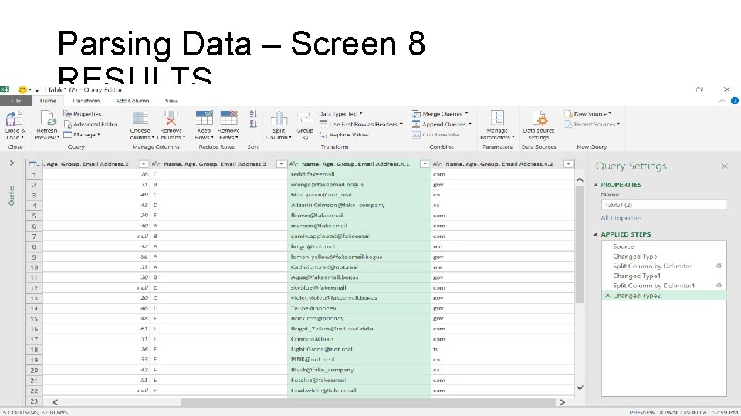Open the Data Type: Text dropdown

340,114
